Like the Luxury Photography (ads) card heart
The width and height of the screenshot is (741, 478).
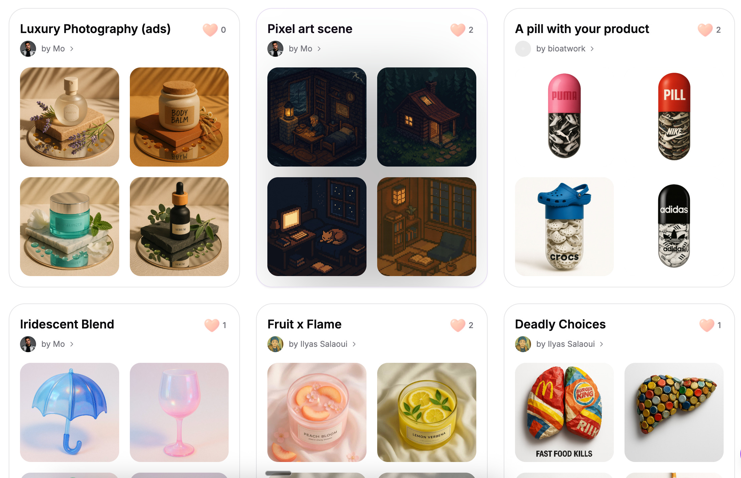click(x=210, y=30)
